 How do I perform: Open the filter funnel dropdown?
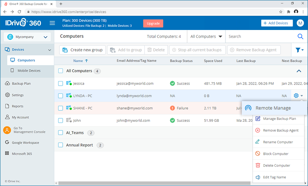(x=300, y=50)
